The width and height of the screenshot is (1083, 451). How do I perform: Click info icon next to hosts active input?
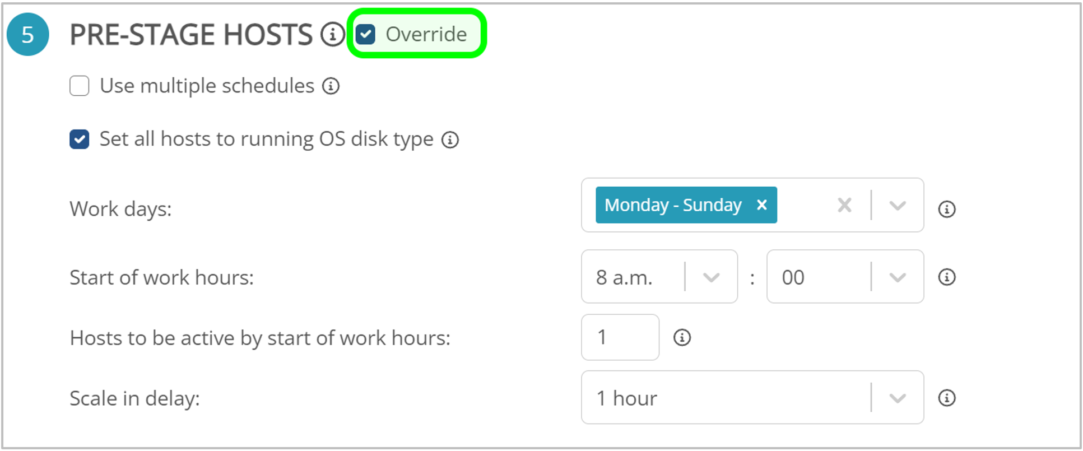pos(681,337)
